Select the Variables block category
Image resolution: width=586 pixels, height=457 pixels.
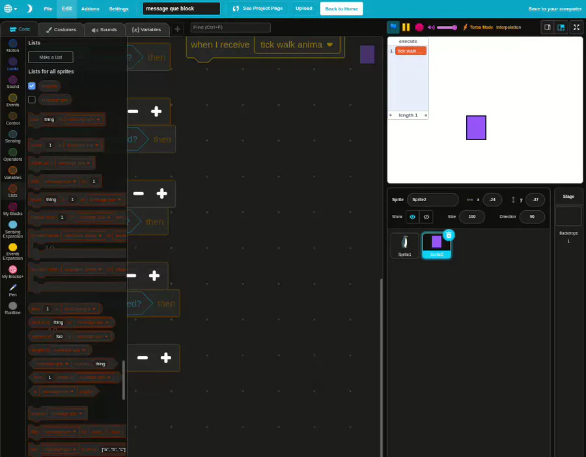(13, 173)
